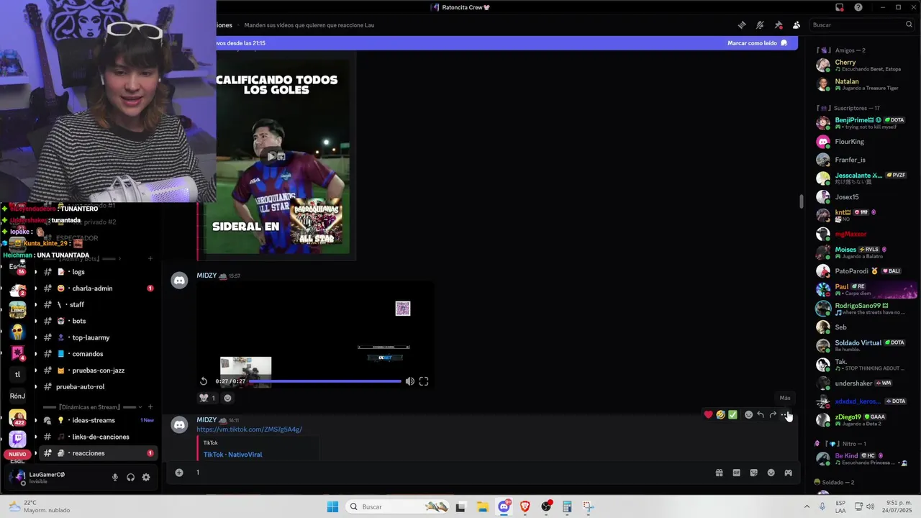921x518 pixels.
Task: Open the sticker picker
Action: click(753, 473)
